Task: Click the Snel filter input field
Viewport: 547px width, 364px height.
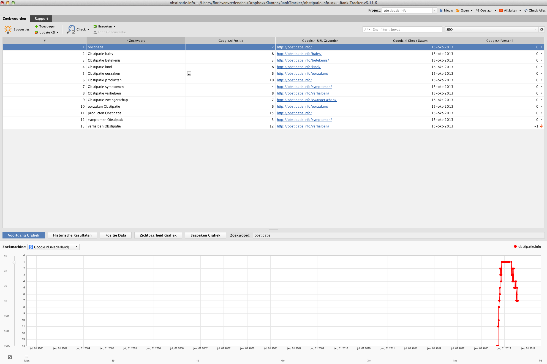Action: pyautogui.click(x=407, y=29)
